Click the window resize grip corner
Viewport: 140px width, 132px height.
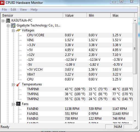pyautogui.click(x=136, y=127)
